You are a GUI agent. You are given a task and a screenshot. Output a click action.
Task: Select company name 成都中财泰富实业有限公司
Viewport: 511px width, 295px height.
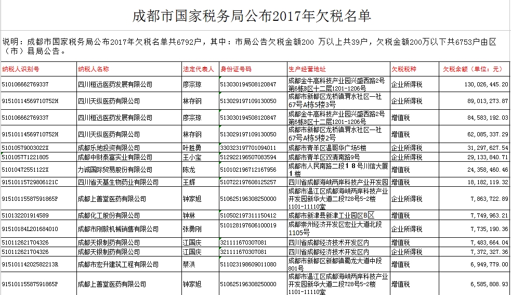coord(115,157)
